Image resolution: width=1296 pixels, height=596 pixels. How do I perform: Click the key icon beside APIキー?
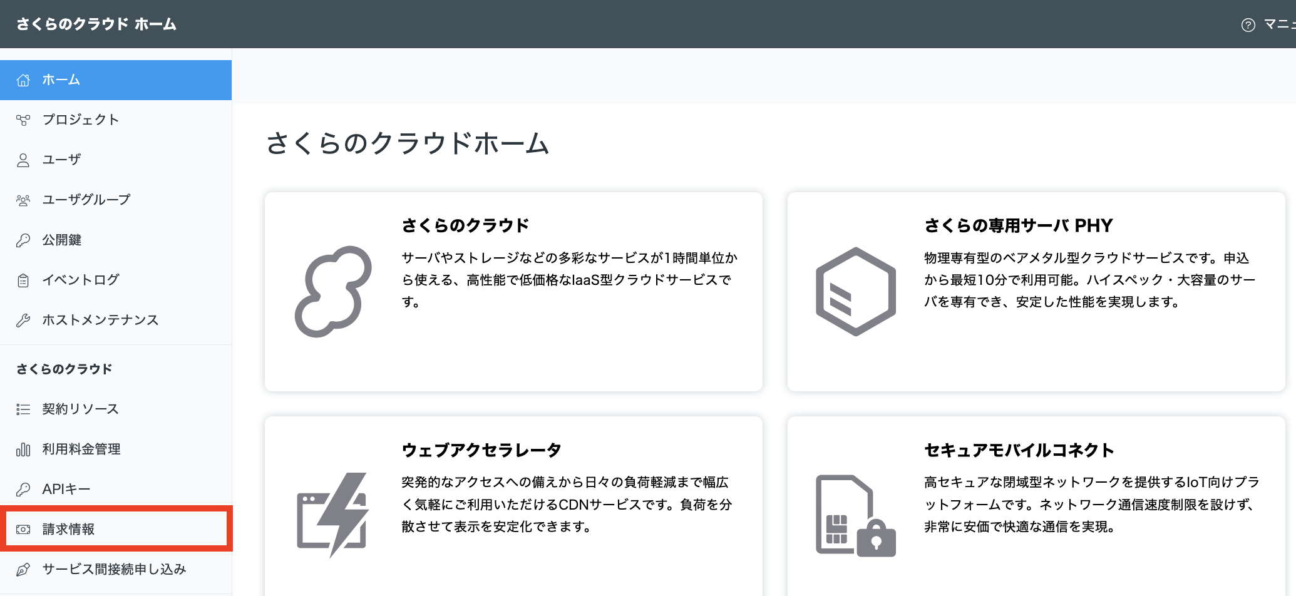click(x=23, y=490)
